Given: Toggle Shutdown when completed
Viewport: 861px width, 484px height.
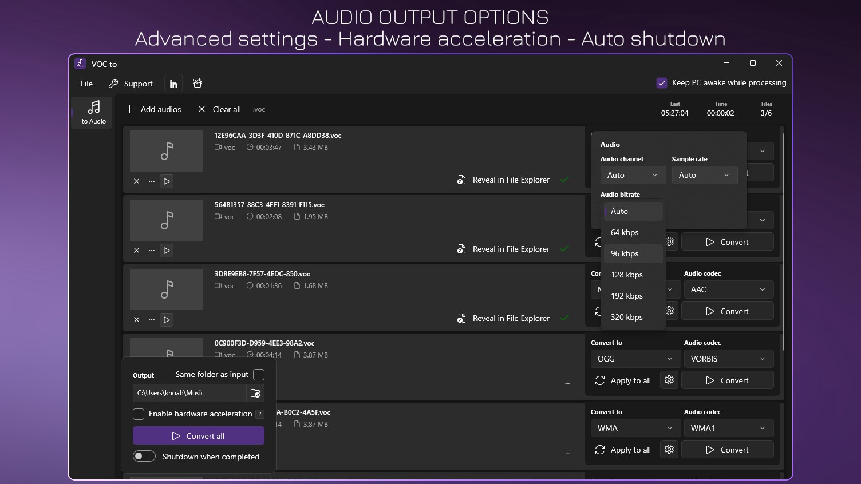Looking at the screenshot, I should tap(144, 456).
